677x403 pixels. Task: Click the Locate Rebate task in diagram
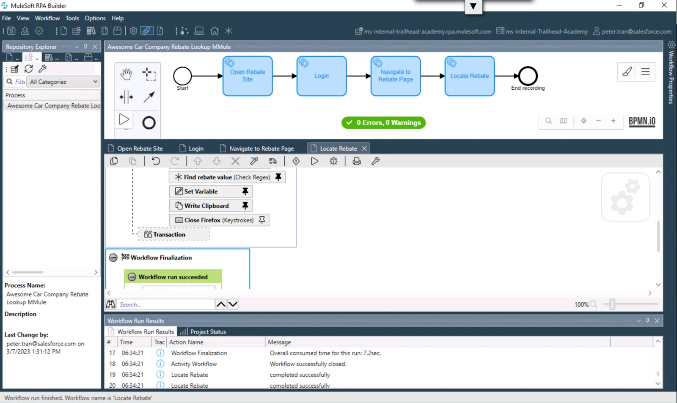click(x=470, y=76)
